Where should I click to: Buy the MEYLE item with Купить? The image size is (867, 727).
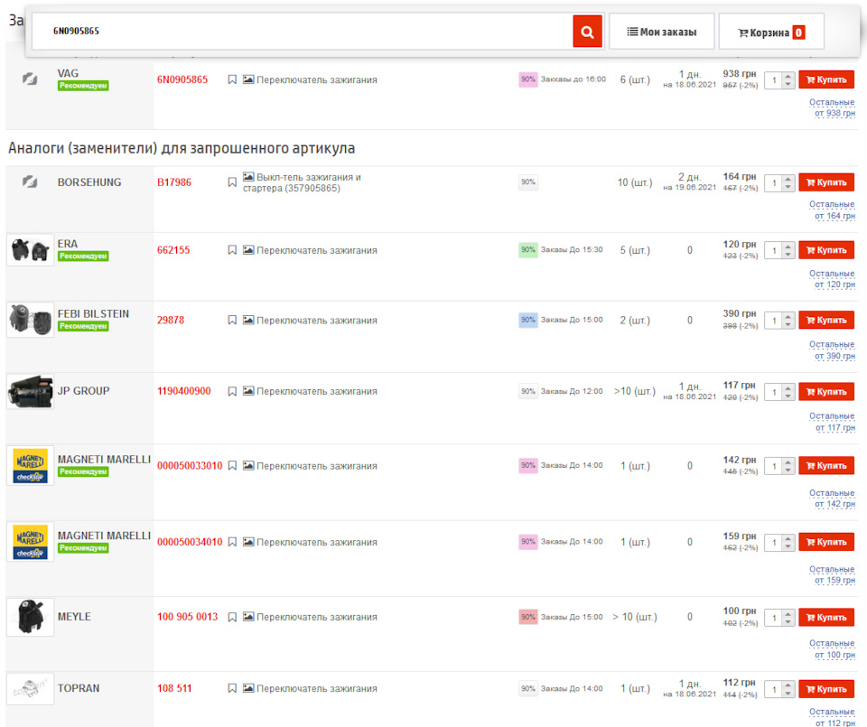point(826,617)
